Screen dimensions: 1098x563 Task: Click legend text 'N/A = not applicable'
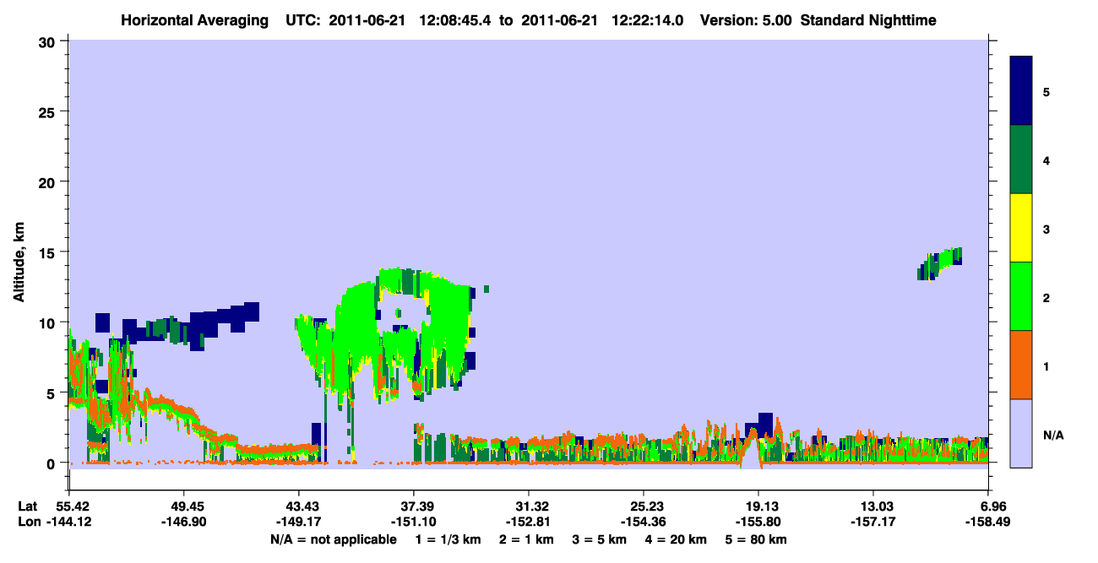coord(333,539)
